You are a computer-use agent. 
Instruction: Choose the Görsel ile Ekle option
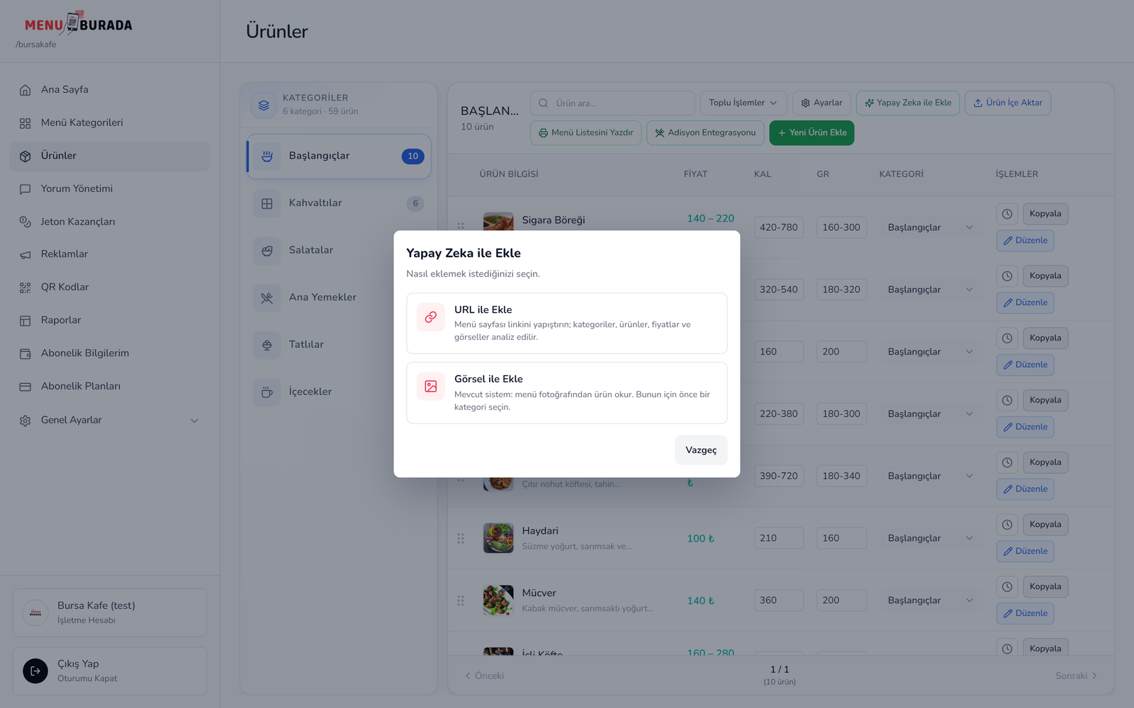coord(567,393)
